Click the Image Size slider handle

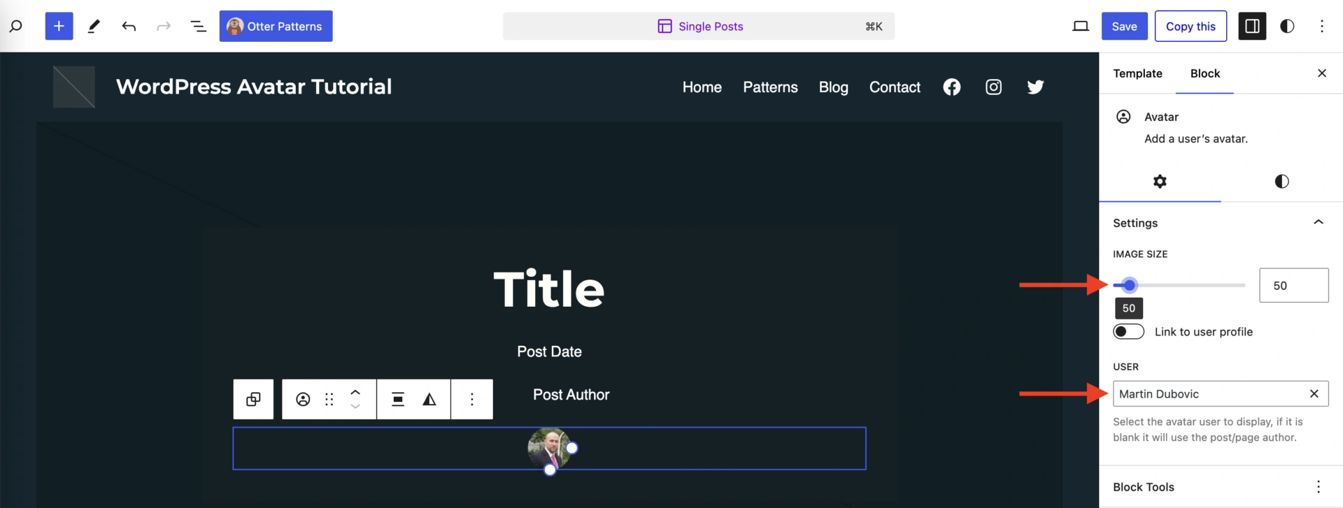click(x=1129, y=285)
